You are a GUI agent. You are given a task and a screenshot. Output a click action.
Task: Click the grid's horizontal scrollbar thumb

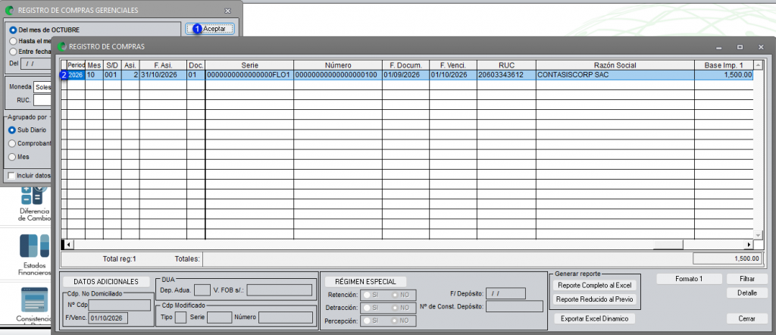pyautogui.click(x=668, y=245)
